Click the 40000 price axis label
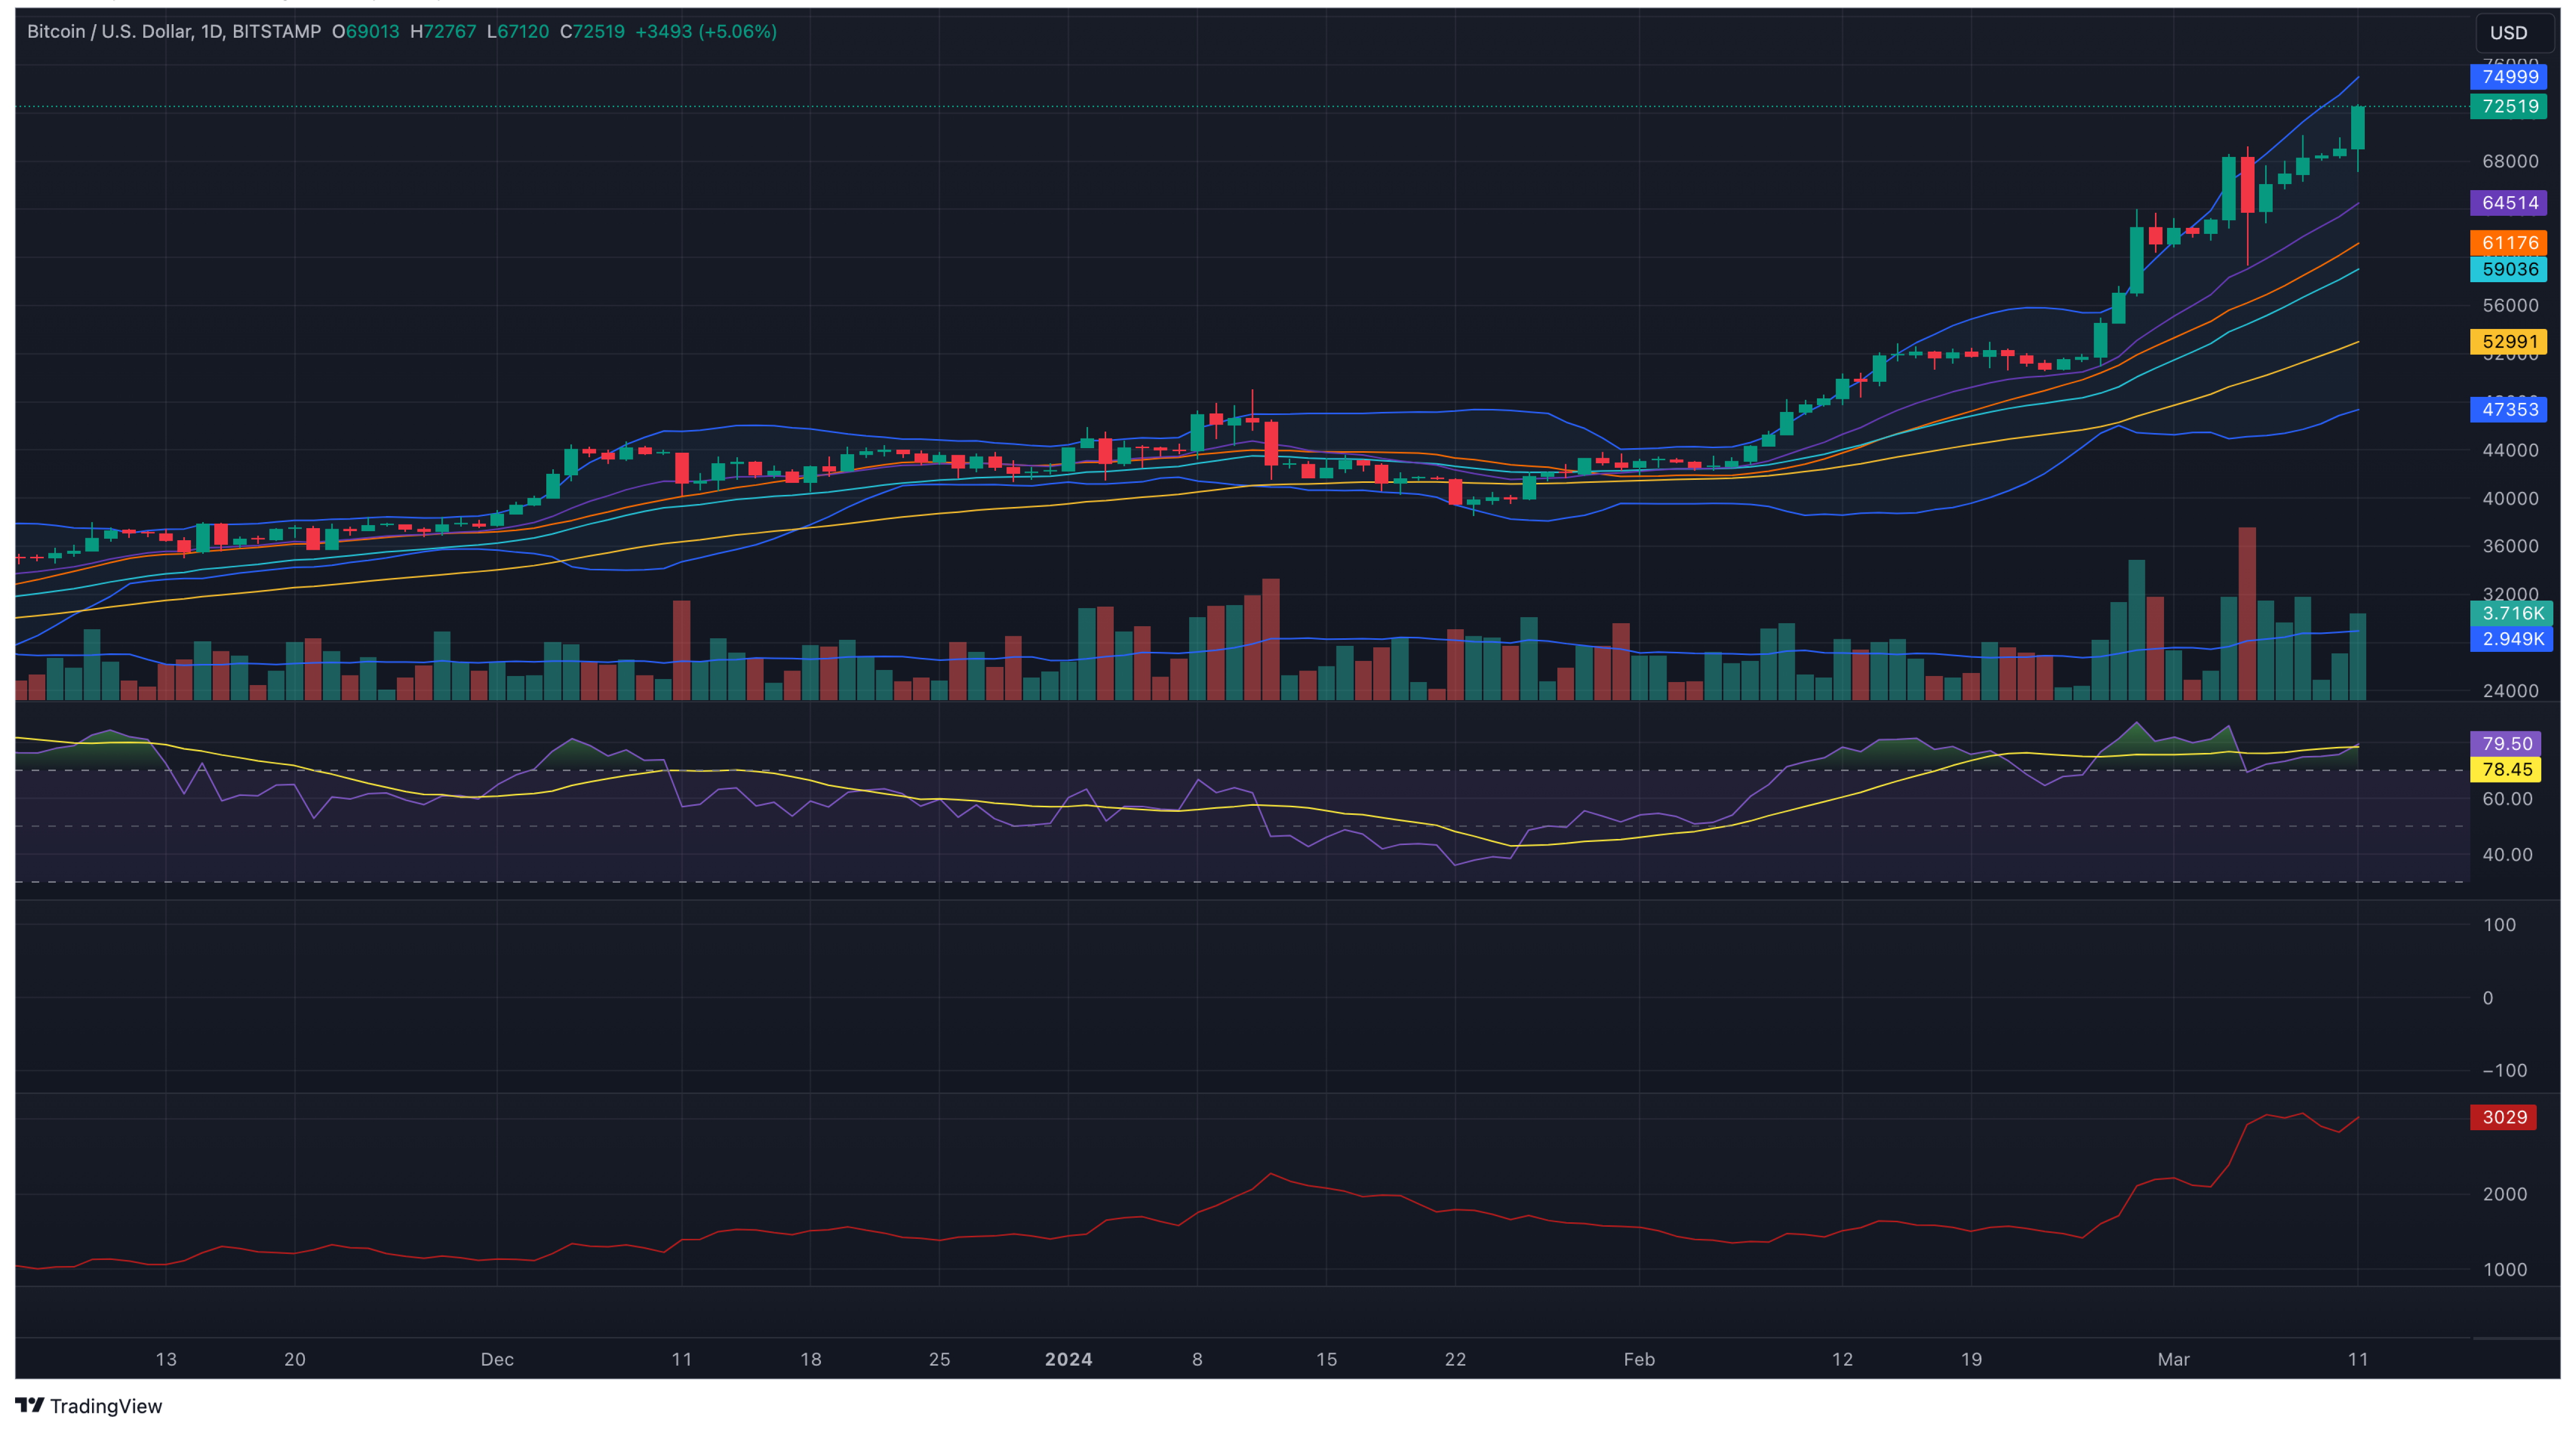Screen dimensions: 2576x1432 (x=2510, y=498)
